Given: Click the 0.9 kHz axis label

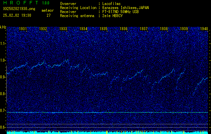Looking at the screenshot, I should point(3,77).
